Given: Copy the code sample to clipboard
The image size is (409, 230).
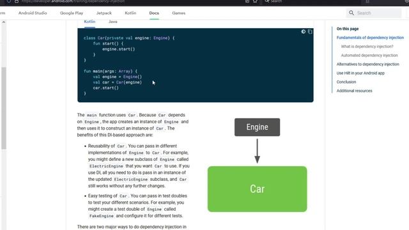Looking at the screenshot, I should (x=310, y=31).
